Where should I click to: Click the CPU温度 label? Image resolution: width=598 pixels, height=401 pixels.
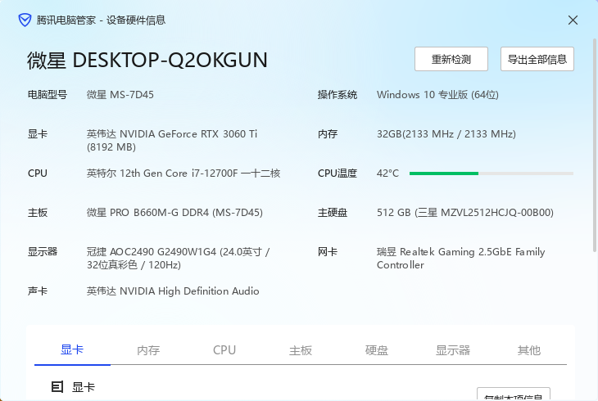[x=338, y=173]
